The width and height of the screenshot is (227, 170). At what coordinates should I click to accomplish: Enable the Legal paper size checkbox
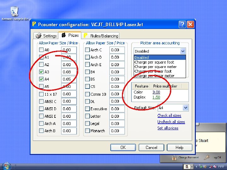coord(87,123)
